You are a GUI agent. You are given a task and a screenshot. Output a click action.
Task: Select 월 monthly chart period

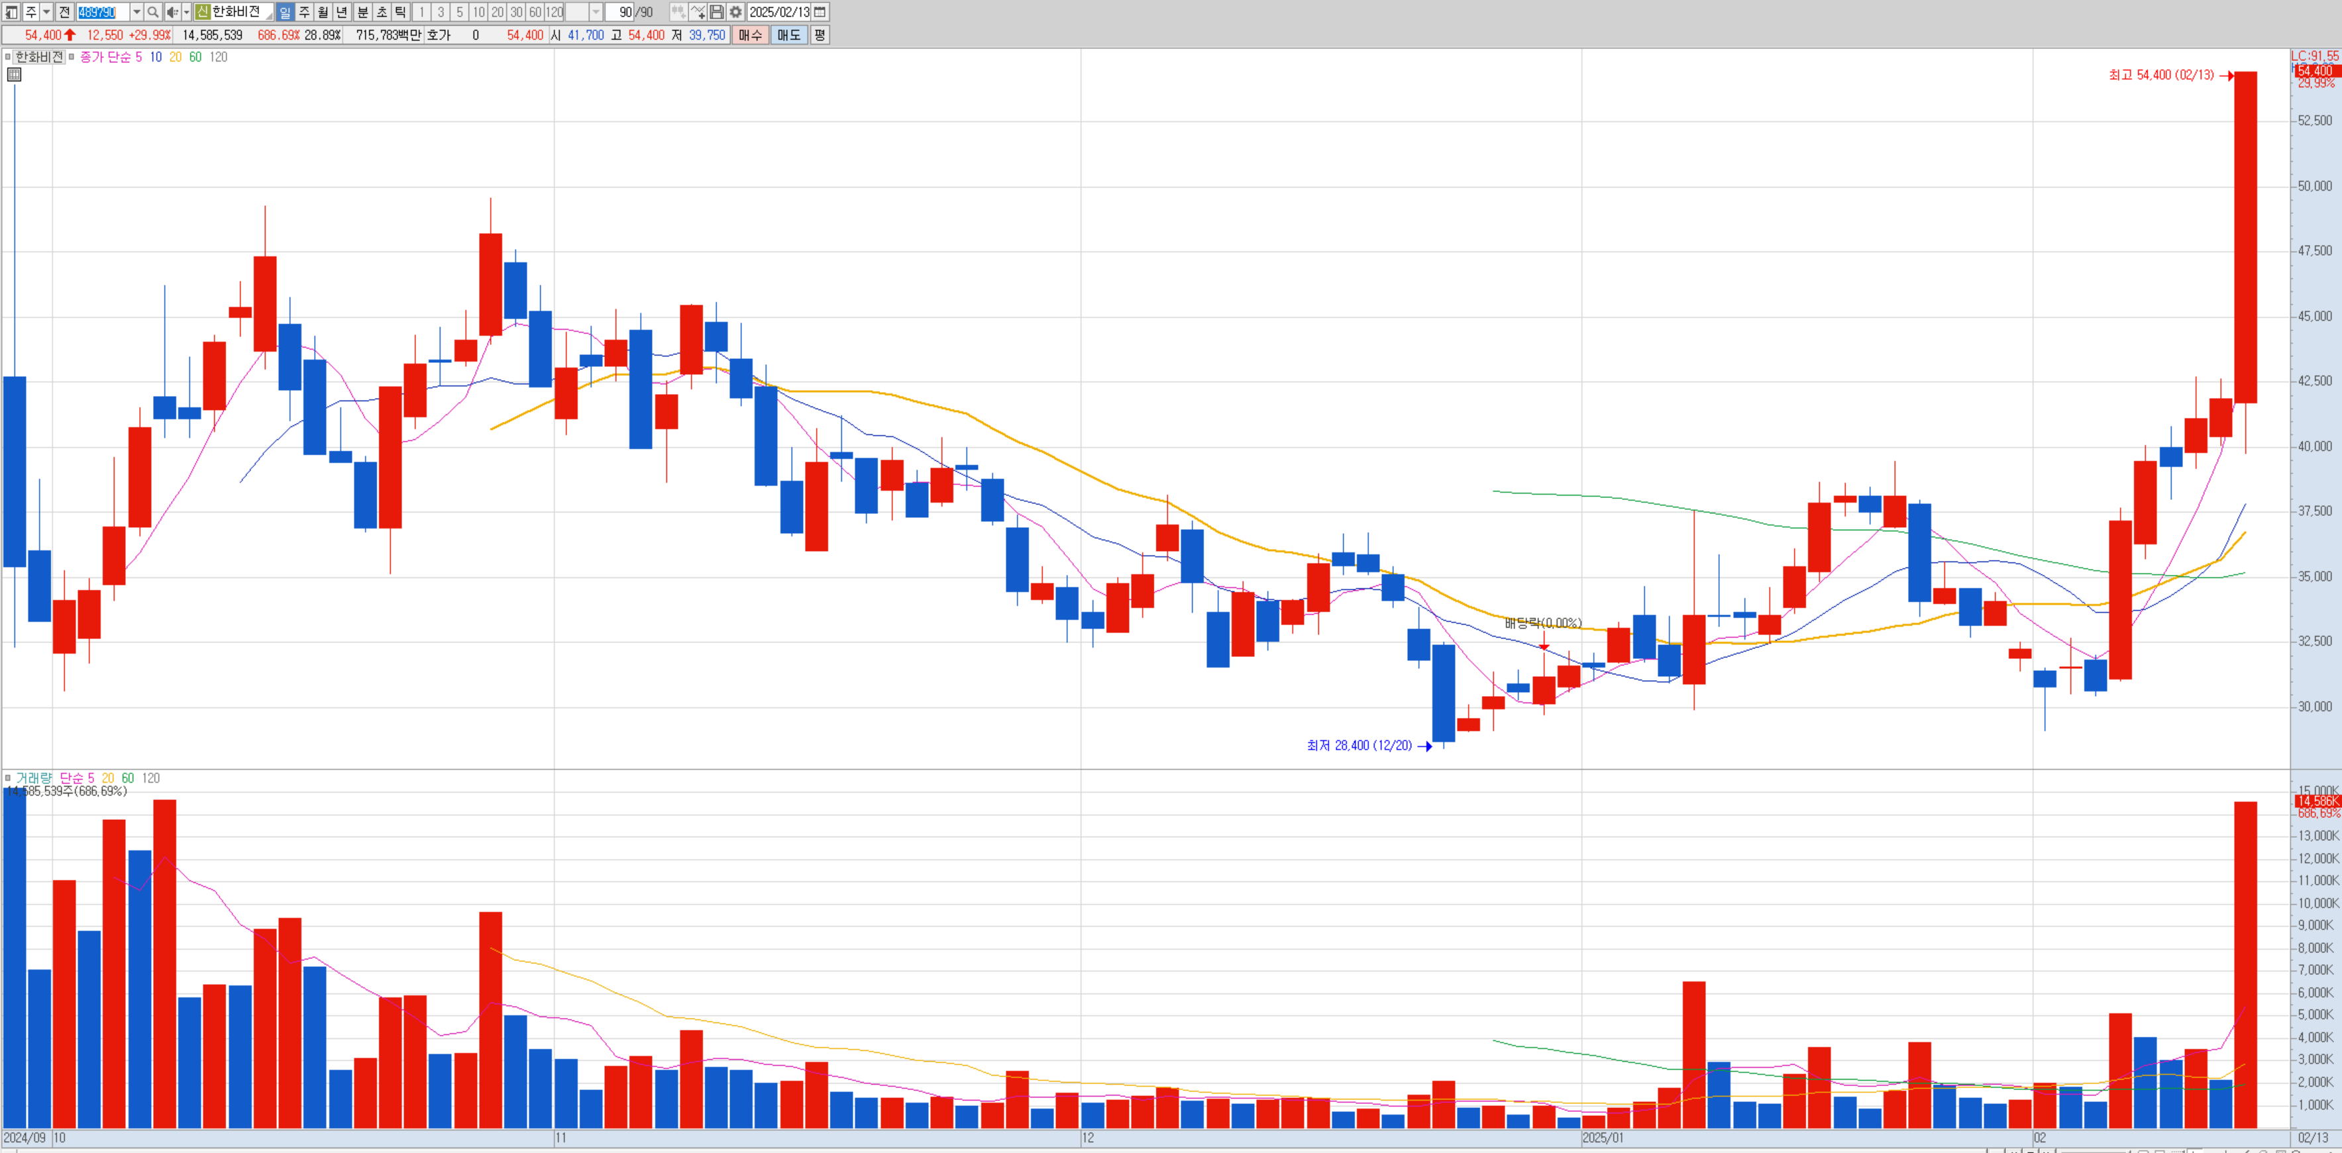click(x=323, y=12)
